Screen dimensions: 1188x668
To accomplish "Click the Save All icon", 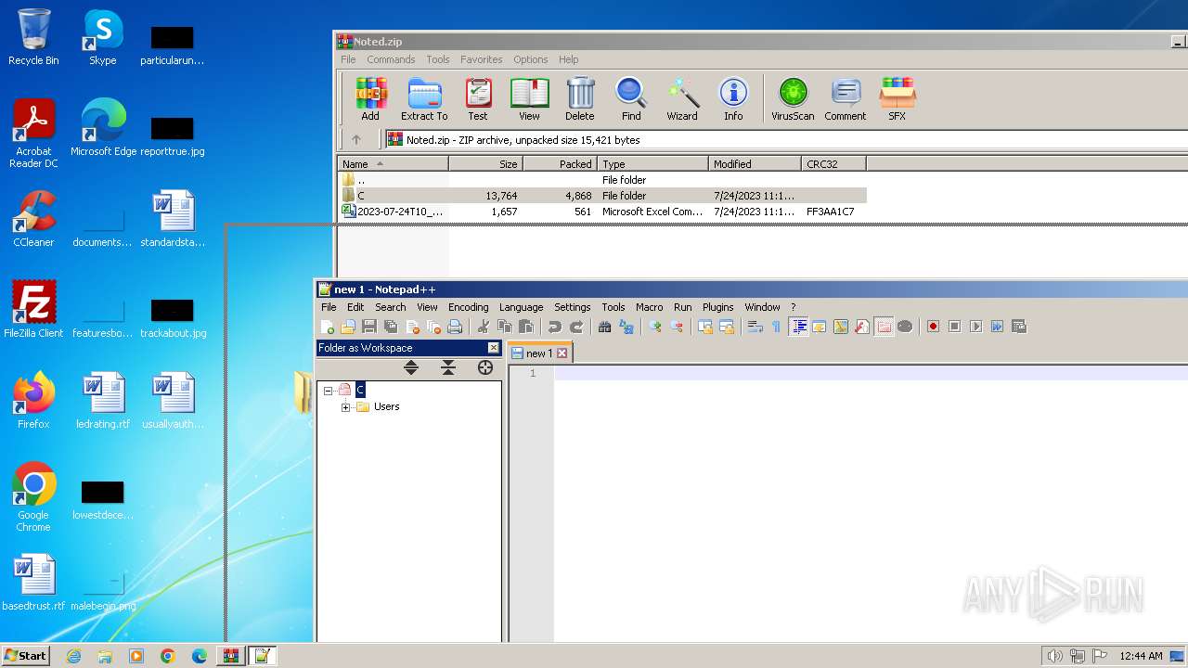I will coord(390,327).
